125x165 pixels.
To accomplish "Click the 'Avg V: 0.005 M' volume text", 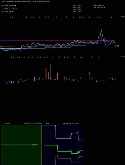I will click(99, 5).
